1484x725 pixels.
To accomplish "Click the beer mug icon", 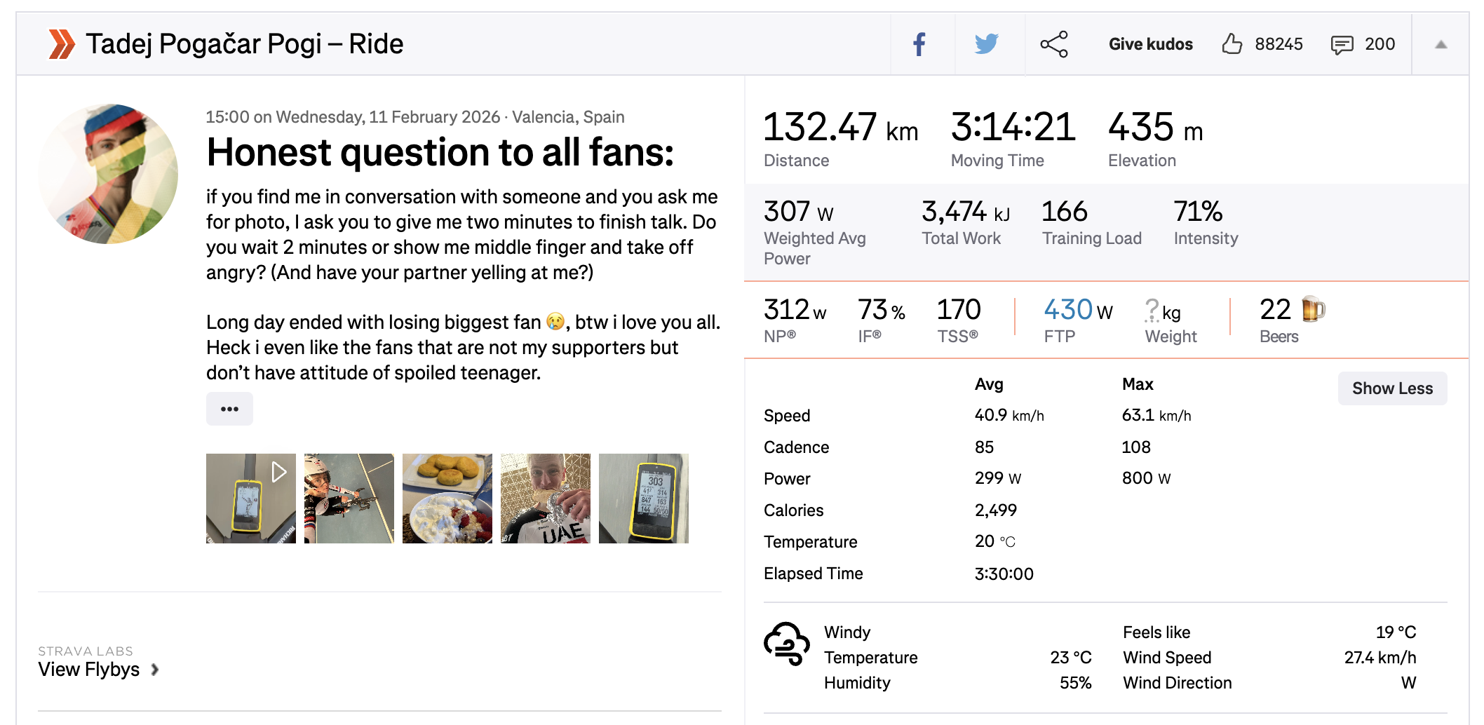I will tap(1313, 309).
